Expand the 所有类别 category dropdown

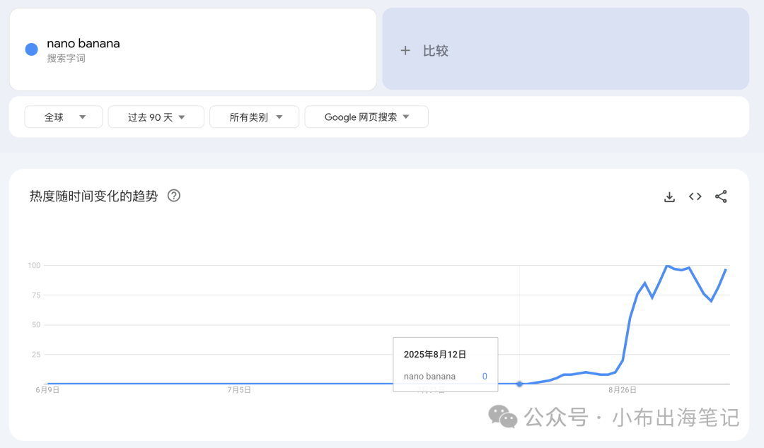pos(254,117)
